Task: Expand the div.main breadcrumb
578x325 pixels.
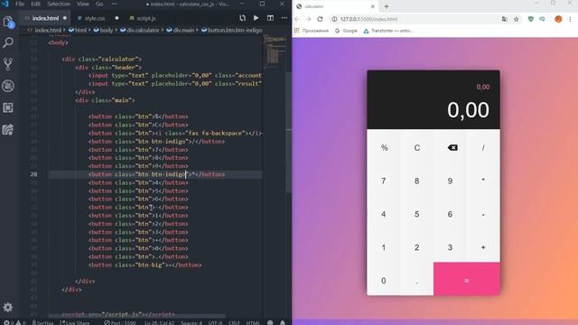Action: (x=181, y=30)
